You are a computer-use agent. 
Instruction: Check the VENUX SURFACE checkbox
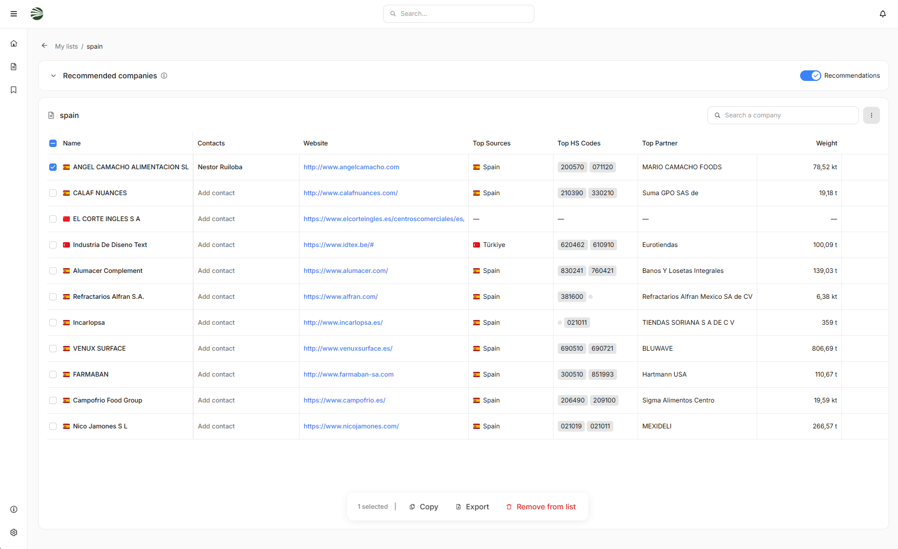[x=53, y=349]
